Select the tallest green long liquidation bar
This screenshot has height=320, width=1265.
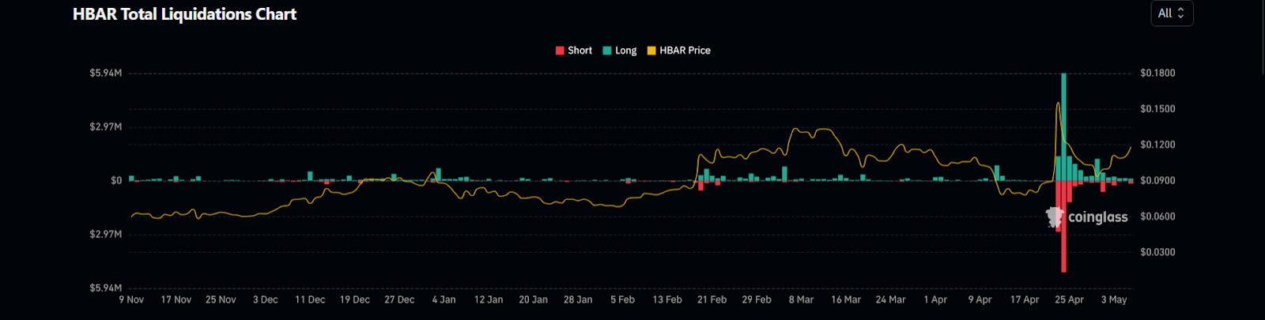click(1064, 126)
